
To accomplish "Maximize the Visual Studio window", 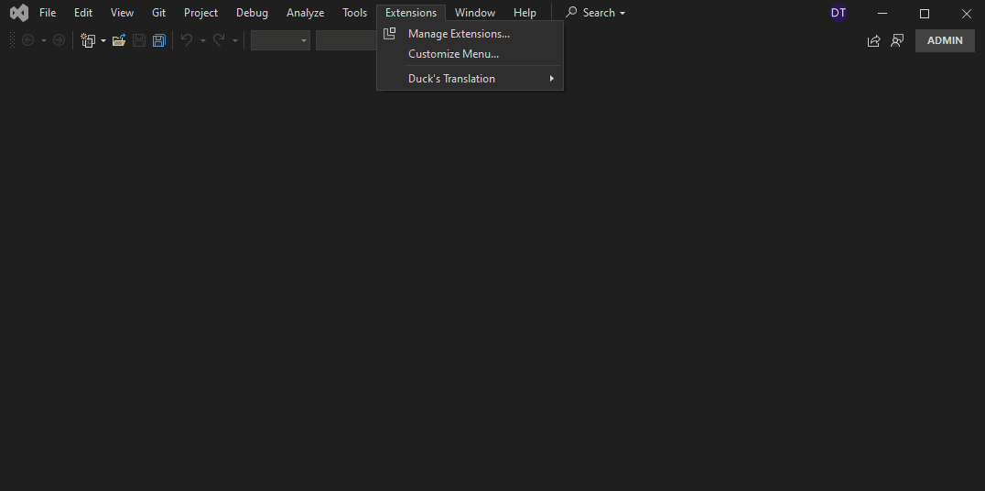I will click(925, 13).
